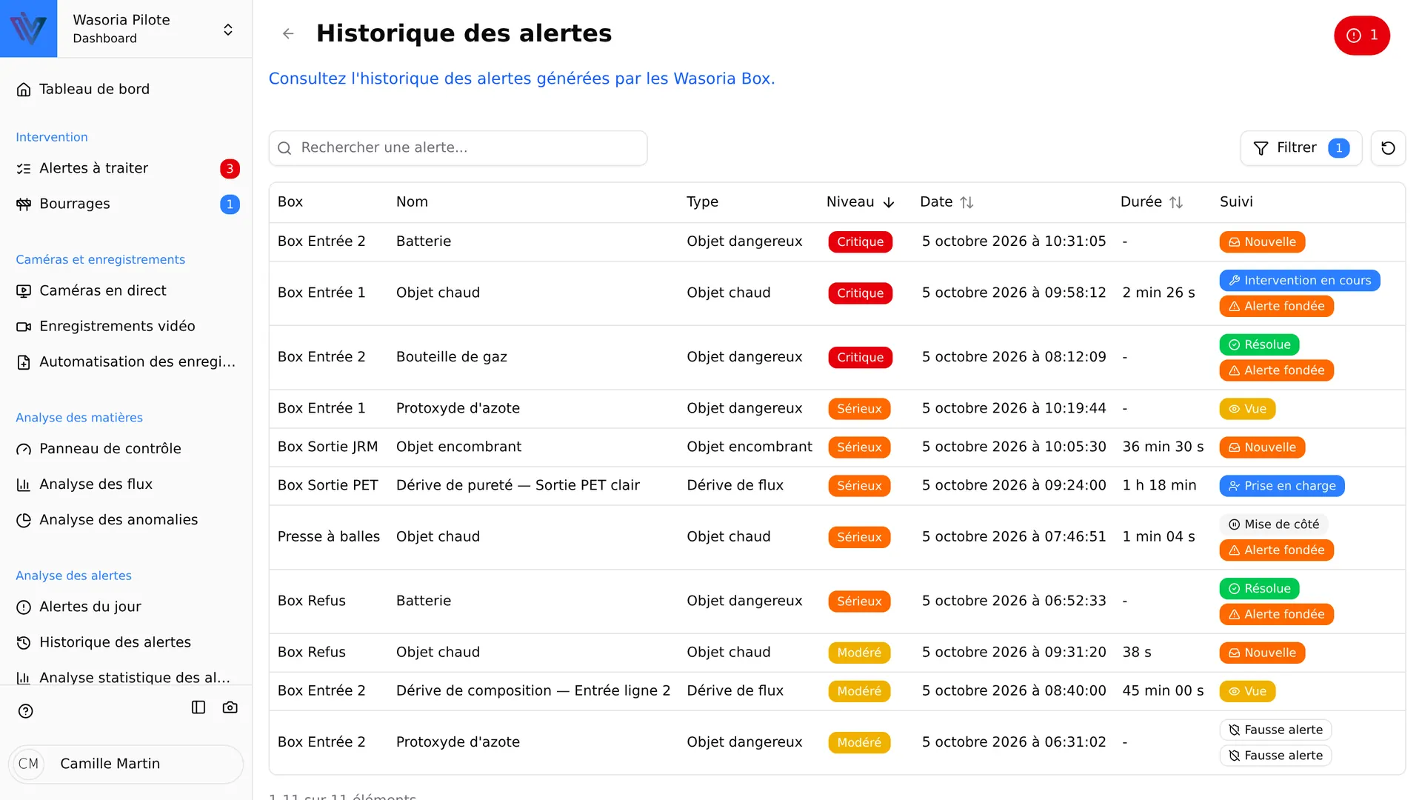Open Bourrages menu item
The height and width of the screenshot is (800, 1422).
(127, 204)
